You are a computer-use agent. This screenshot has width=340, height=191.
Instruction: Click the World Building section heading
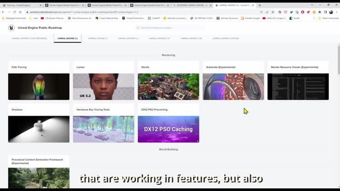click(169, 149)
